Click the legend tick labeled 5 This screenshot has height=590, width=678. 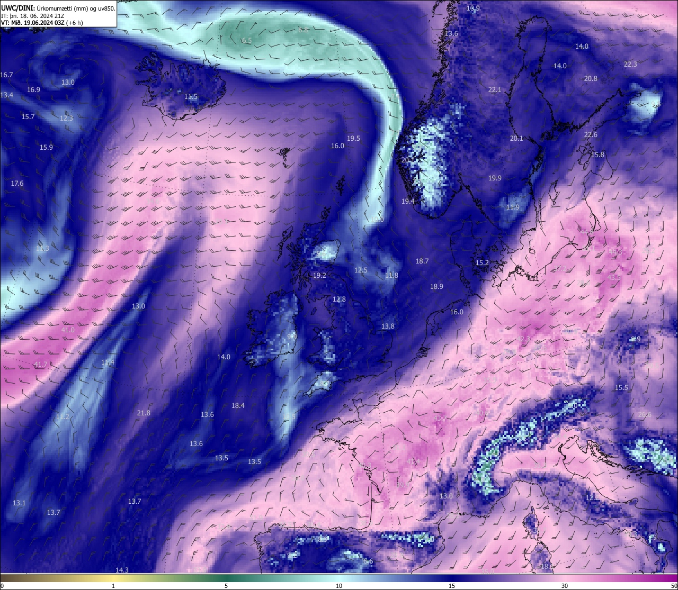tap(226, 586)
